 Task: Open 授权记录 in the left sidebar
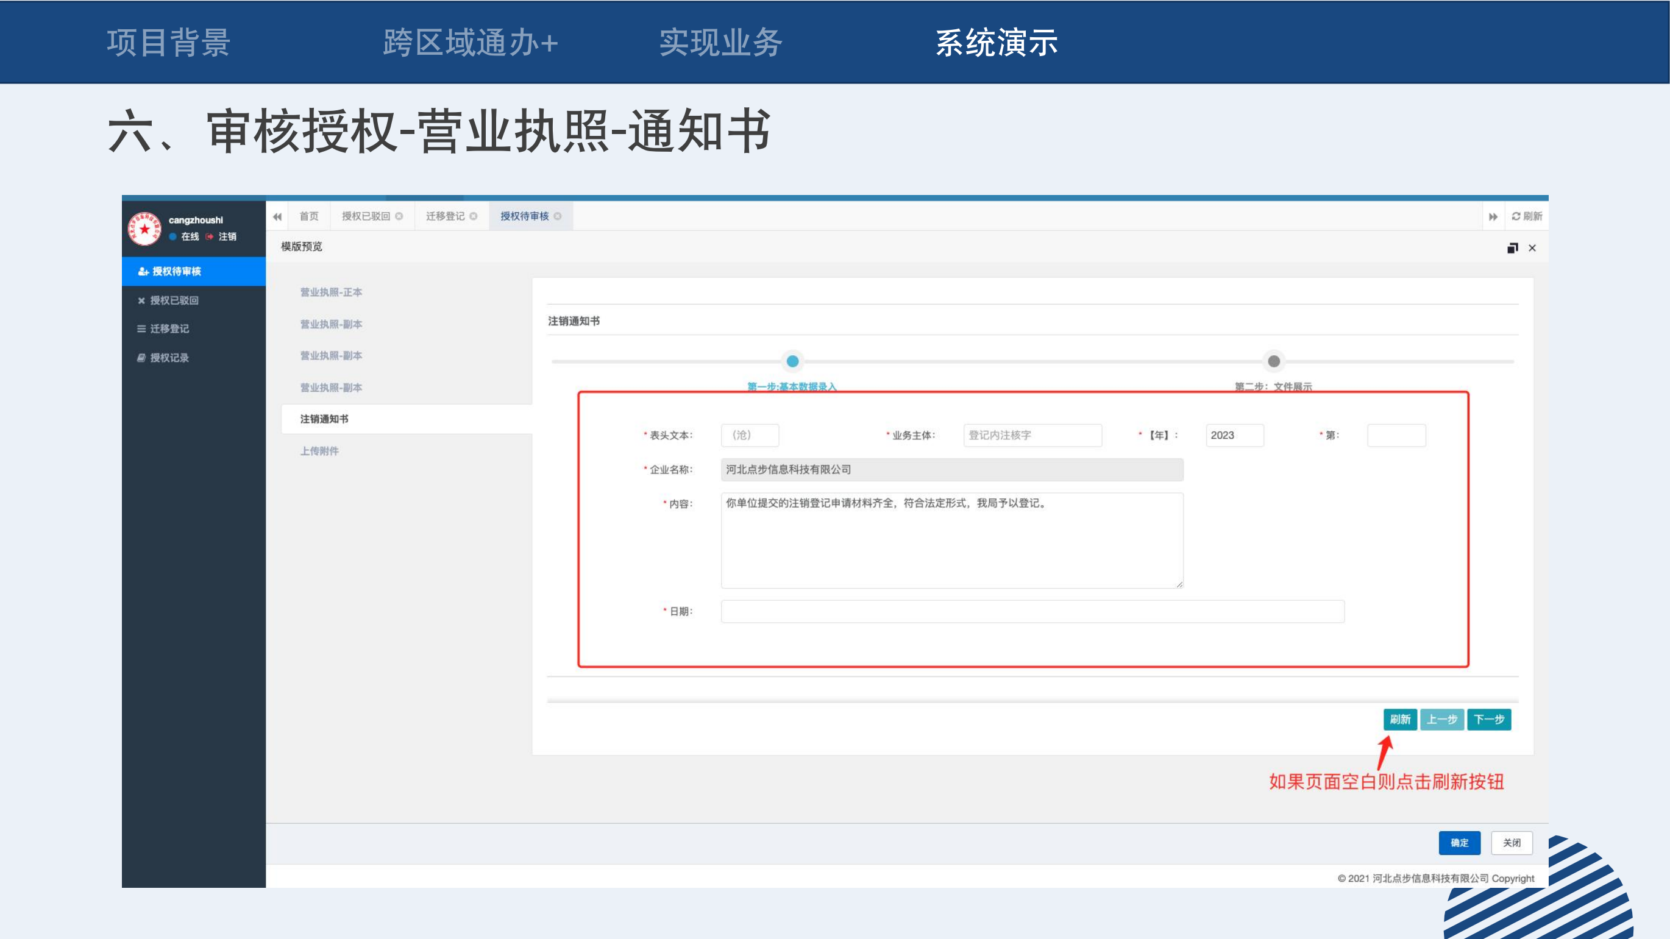169,358
